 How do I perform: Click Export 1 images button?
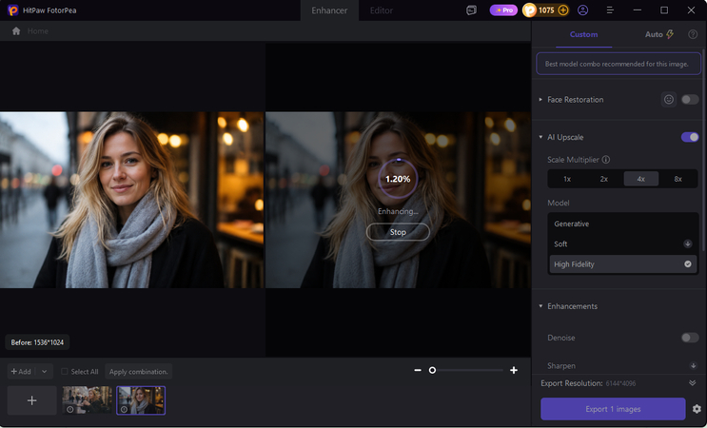pyautogui.click(x=613, y=409)
